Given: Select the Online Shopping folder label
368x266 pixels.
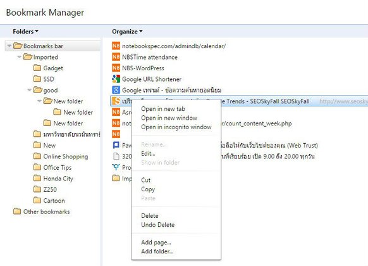Looking at the screenshot, I should point(66,156).
